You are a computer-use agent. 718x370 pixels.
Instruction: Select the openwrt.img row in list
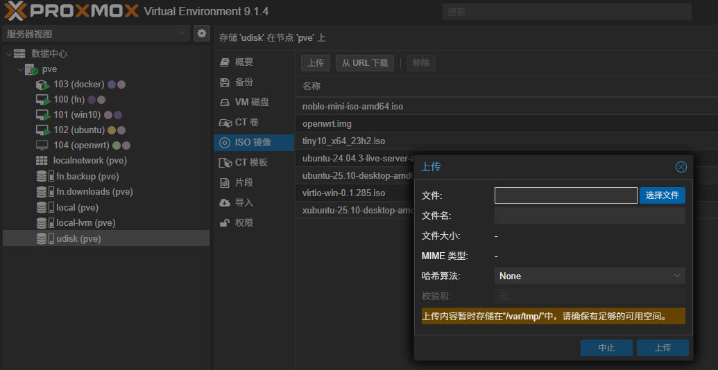coord(327,123)
